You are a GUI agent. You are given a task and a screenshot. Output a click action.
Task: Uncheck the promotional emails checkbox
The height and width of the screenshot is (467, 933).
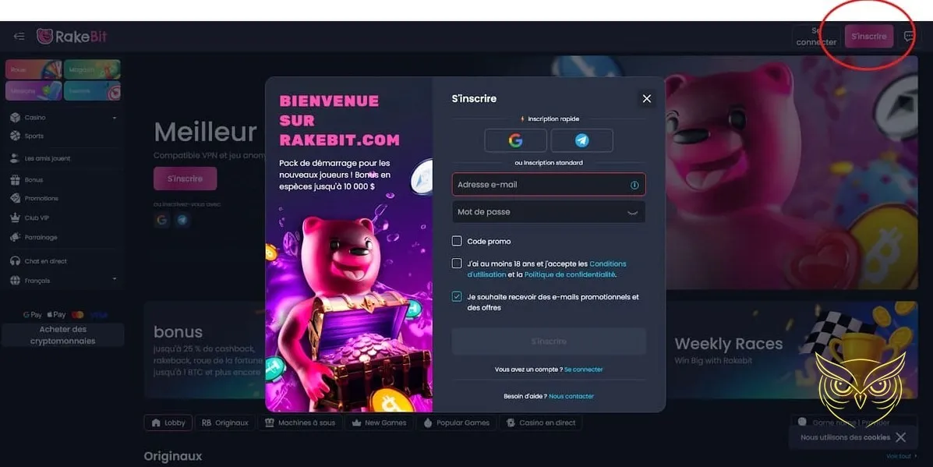(x=456, y=297)
